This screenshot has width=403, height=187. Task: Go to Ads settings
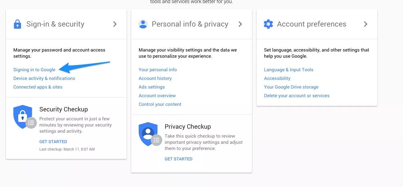point(152,87)
